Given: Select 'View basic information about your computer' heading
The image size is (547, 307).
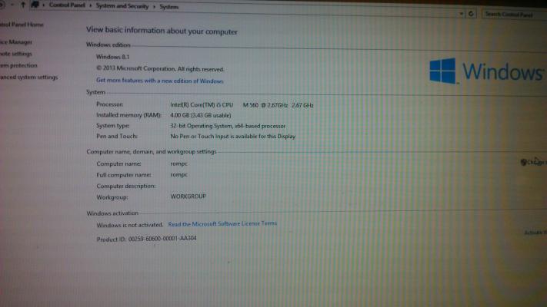Looking at the screenshot, I should (162, 31).
